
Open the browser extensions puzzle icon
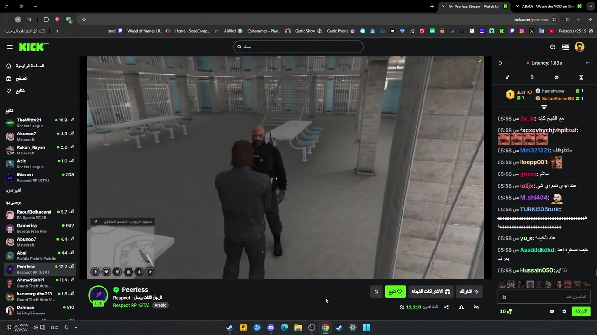tap(46, 20)
